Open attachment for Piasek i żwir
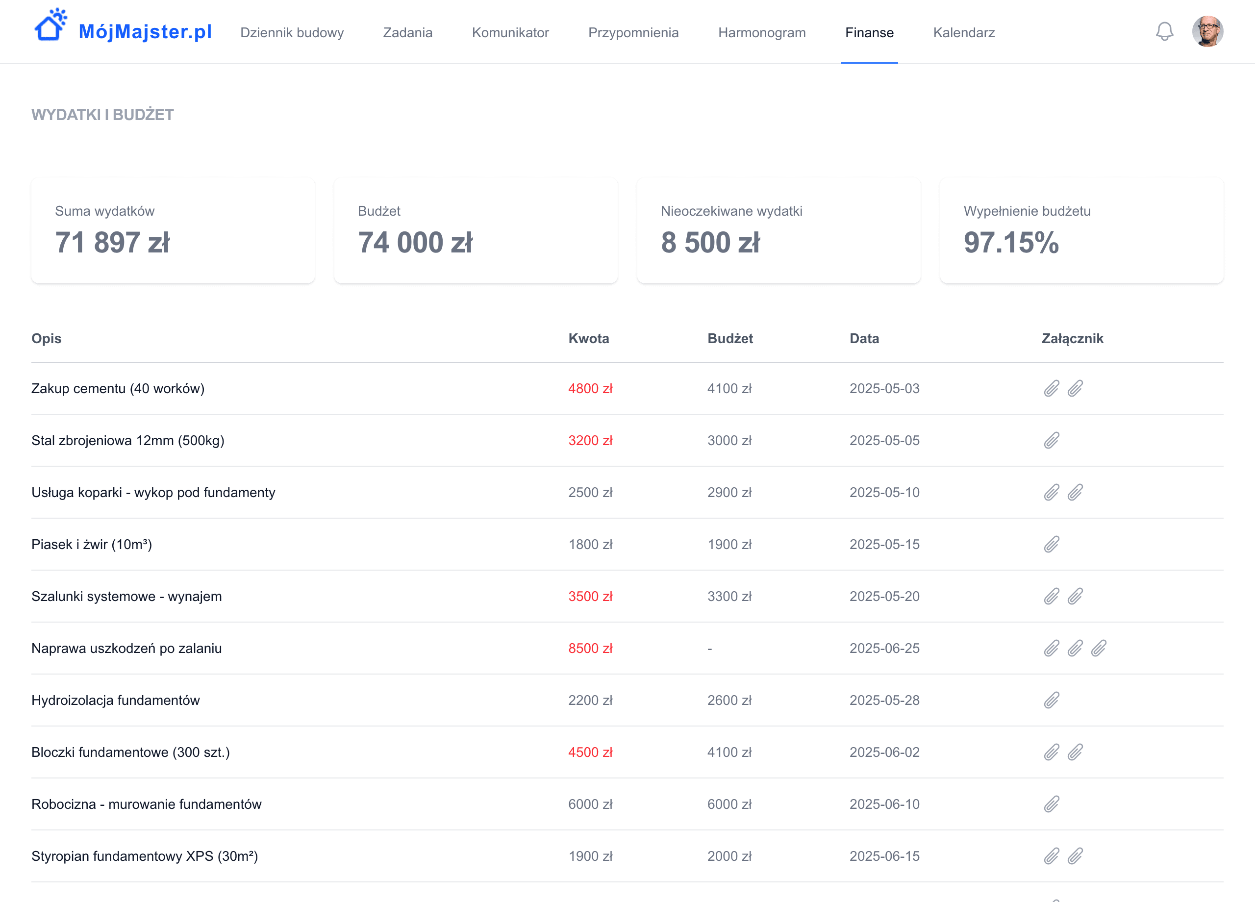This screenshot has height=902, width=1255. pos(1052,545)
